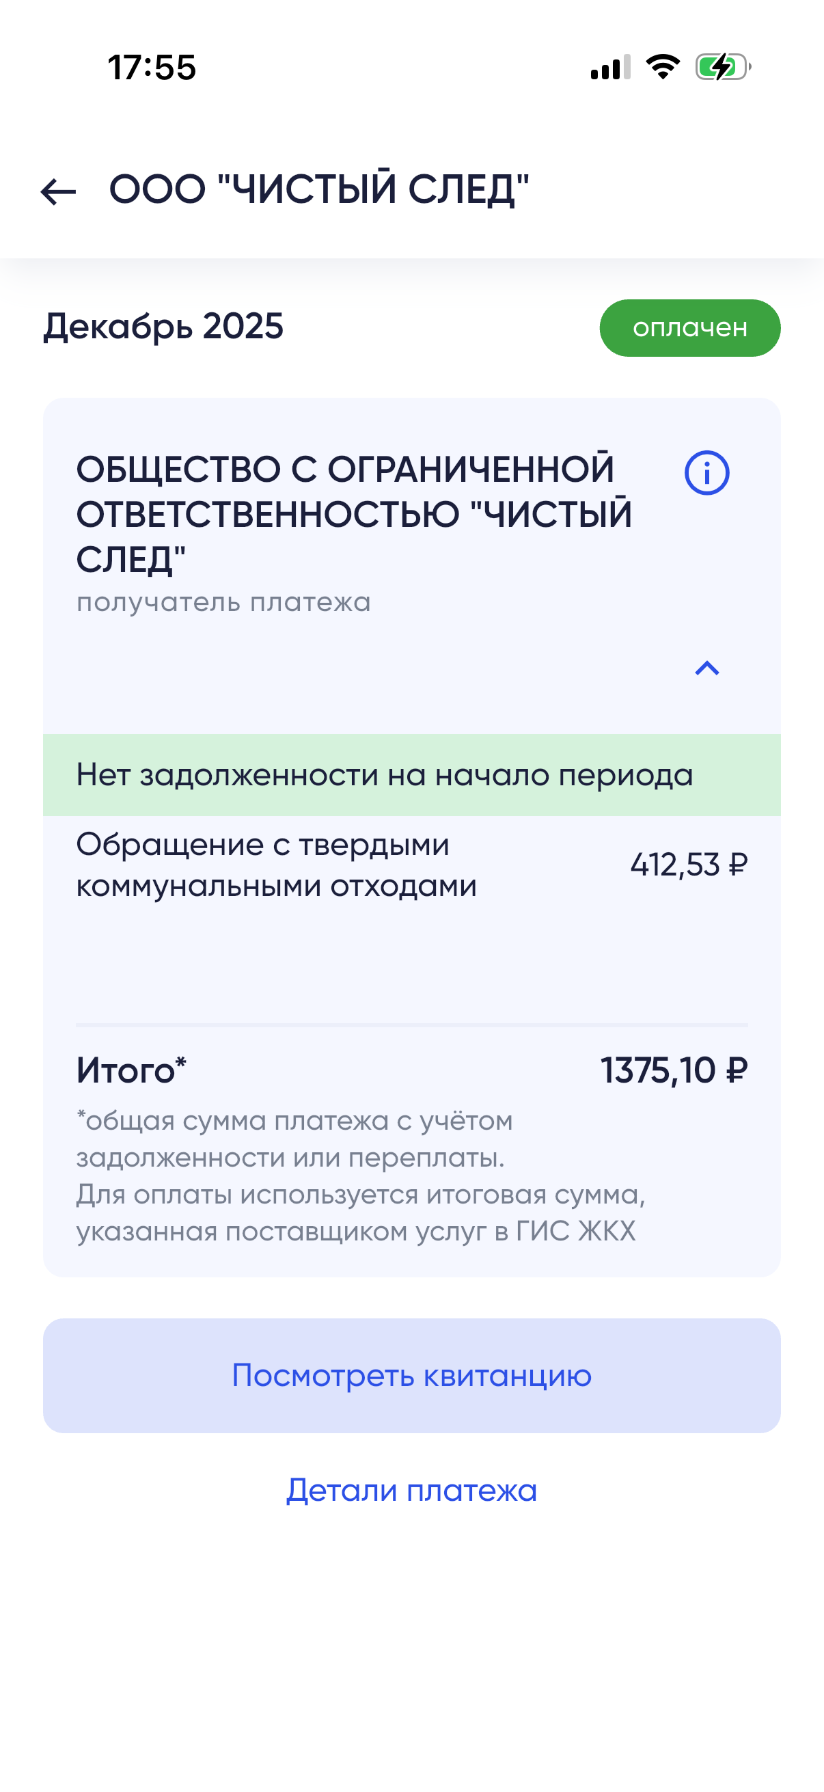Image resolution: width=824 pixels, height=1792 pixels.
Task: Tap the green оплачен status badge
Action: pyautogui.click(x=690, y=328)
